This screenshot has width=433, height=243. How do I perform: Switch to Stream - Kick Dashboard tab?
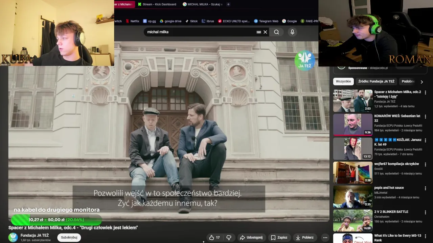coord(157,4)
